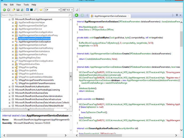Open the View menu

click(19, 5)
